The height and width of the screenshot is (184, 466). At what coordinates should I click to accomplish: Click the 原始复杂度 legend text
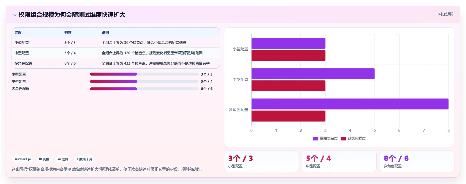pos(329,138)
